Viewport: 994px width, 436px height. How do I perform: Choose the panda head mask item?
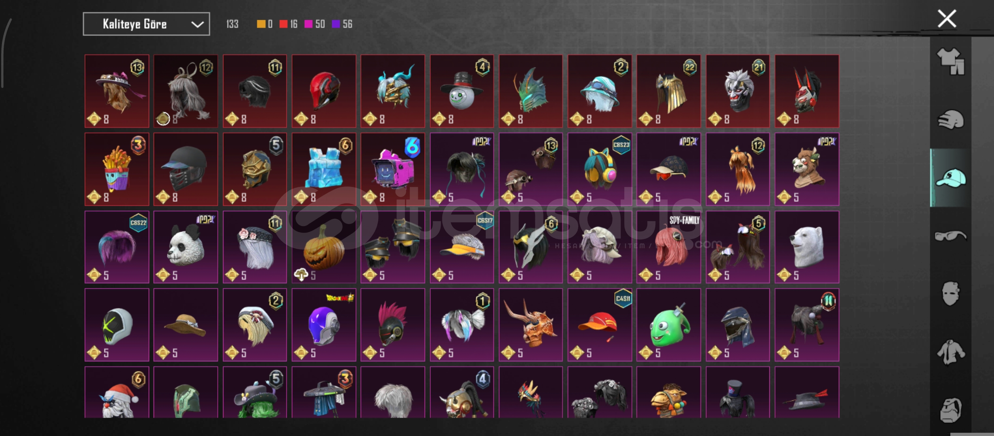click(x=185, y=247)
